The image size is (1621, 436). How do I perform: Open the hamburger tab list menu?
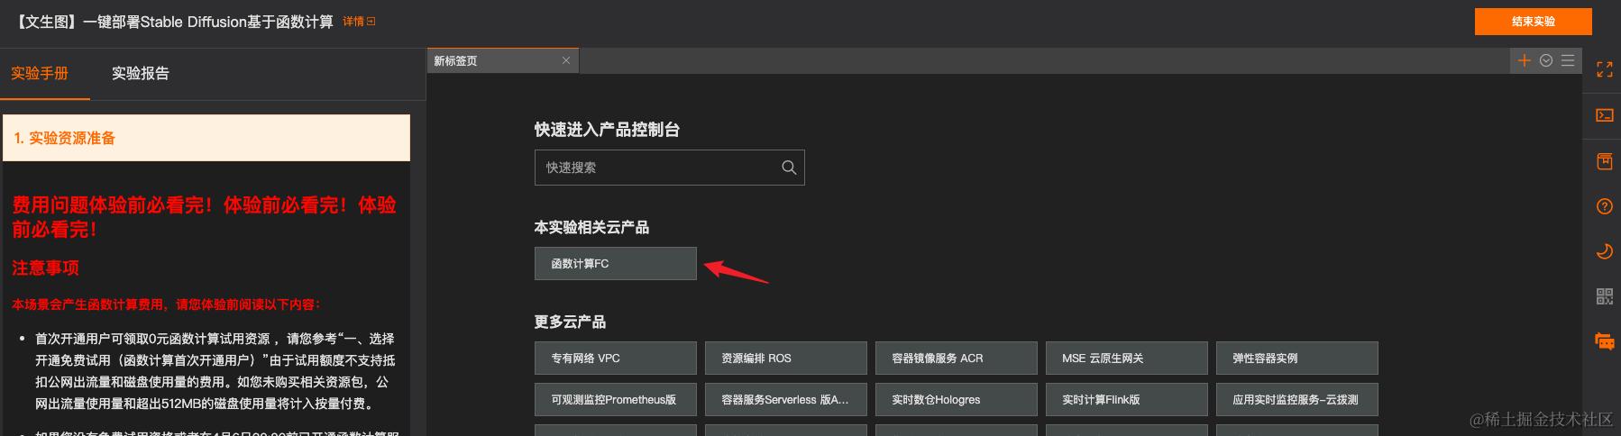pyautogui.click(x=1568, y=60)
